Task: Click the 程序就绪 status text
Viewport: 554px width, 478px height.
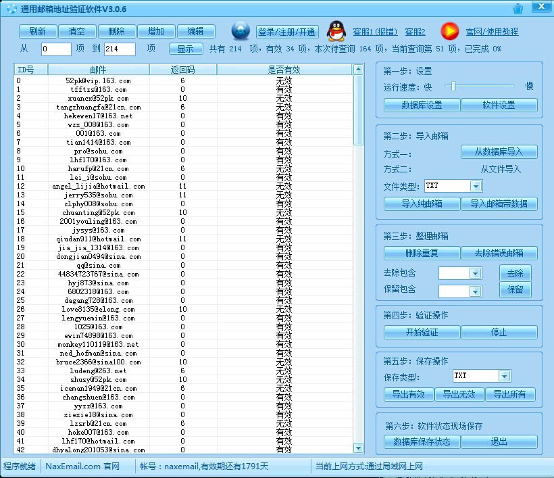Action: (20, 467)
